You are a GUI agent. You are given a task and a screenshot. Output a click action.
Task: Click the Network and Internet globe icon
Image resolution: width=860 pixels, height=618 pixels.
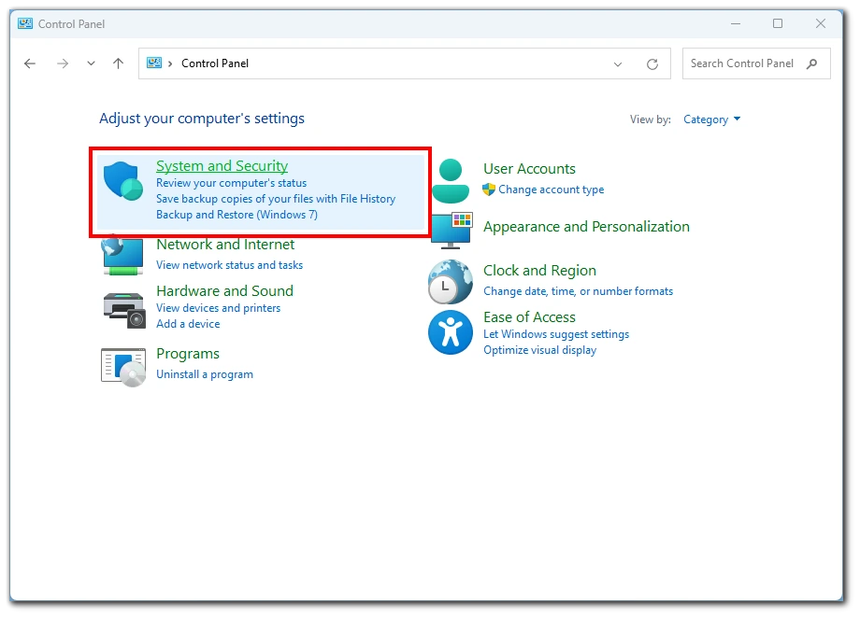[122, 257]
